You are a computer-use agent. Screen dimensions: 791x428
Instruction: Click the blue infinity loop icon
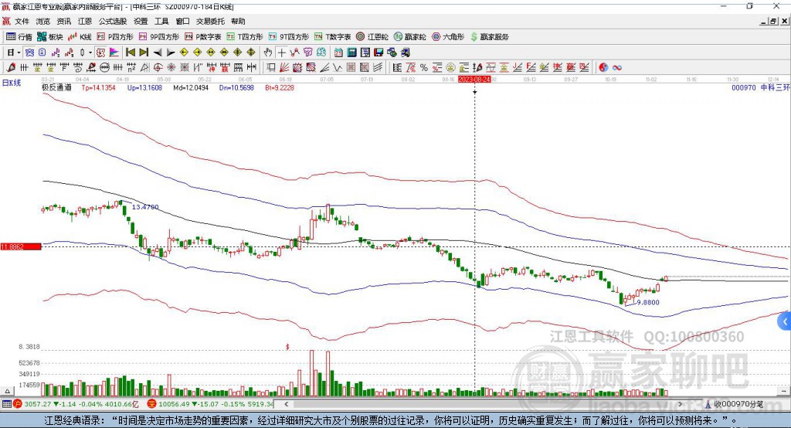click(x=617, y=67)
